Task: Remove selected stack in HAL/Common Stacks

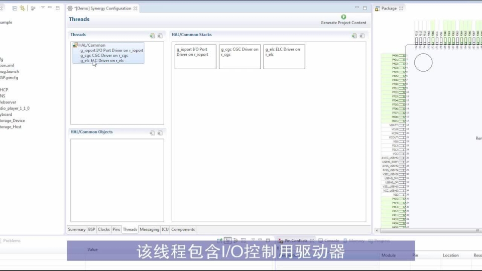Action: (x=362, y=36)
